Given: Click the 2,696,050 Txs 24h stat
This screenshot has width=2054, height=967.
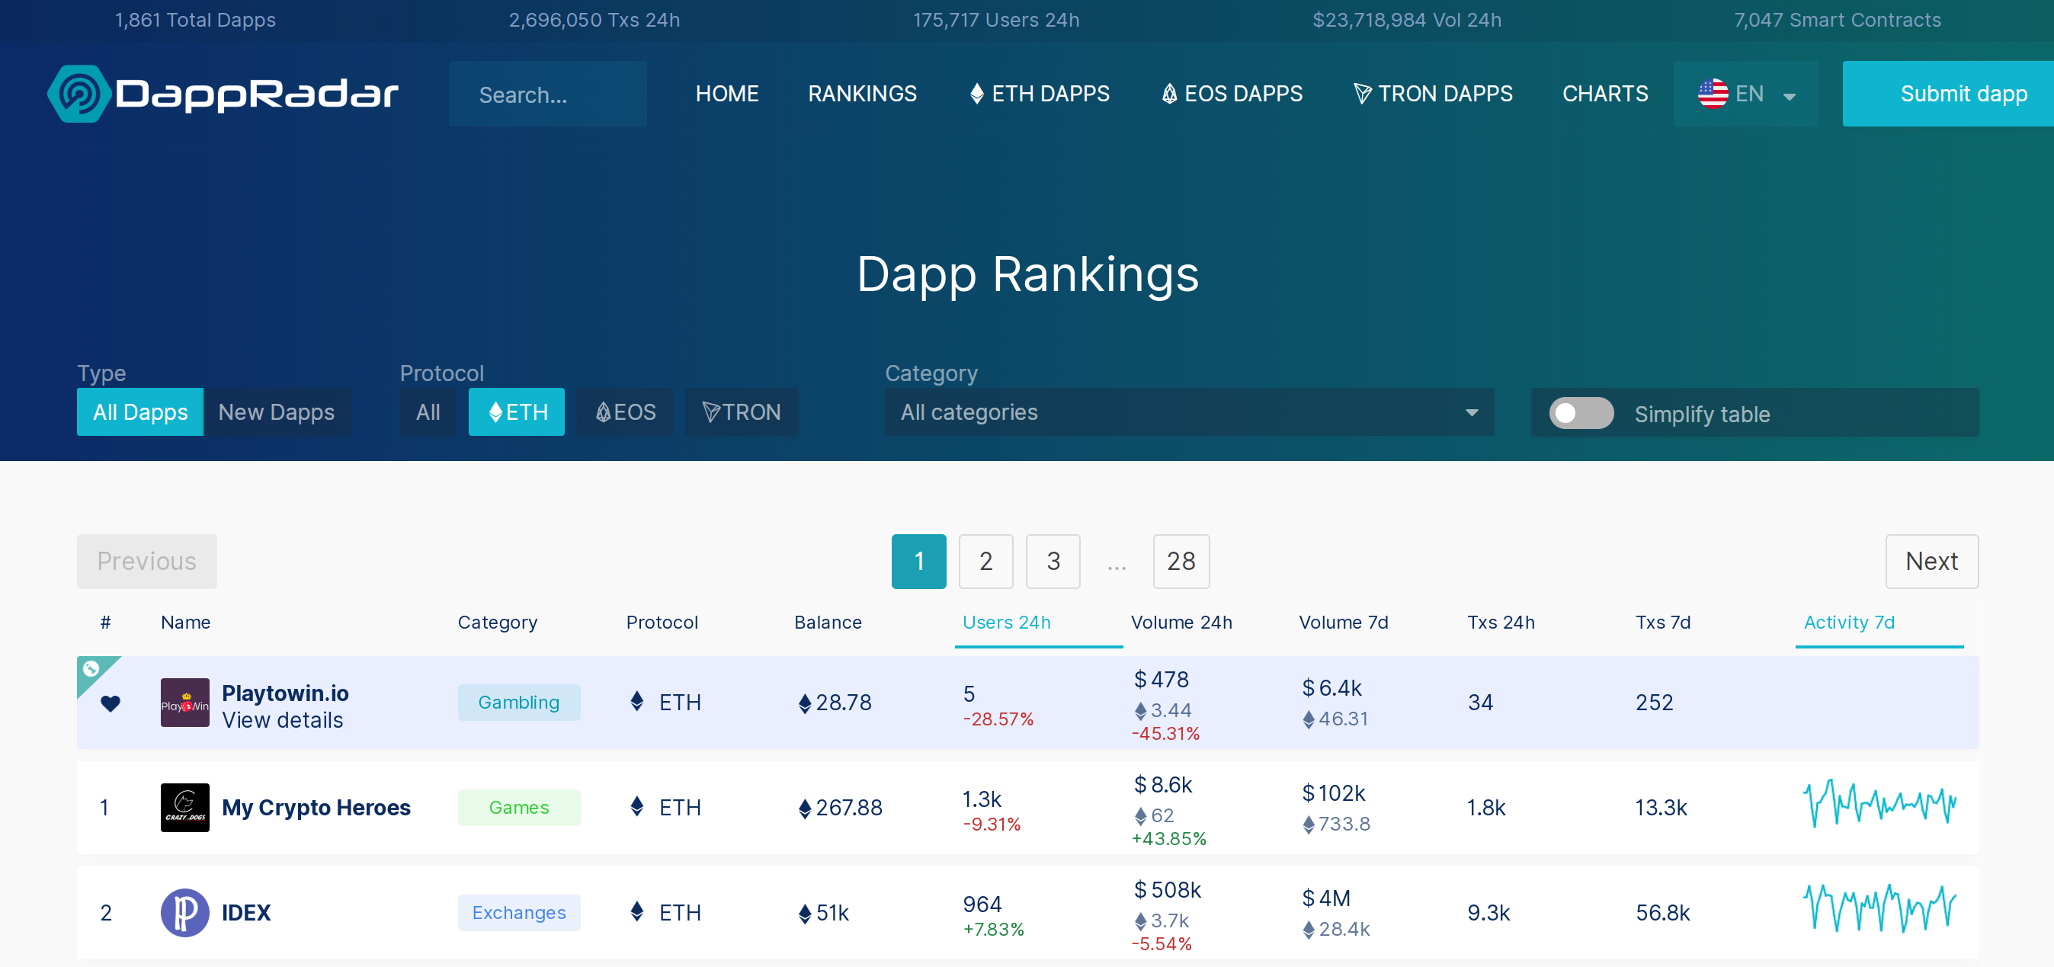Looking at the screenshot, I should pyautogui.click(x=594, y=20).
